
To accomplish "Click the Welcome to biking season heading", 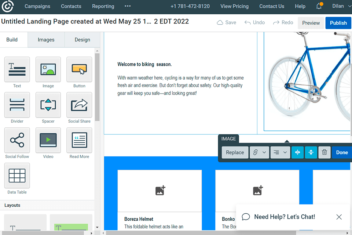I will pos(144,64).
